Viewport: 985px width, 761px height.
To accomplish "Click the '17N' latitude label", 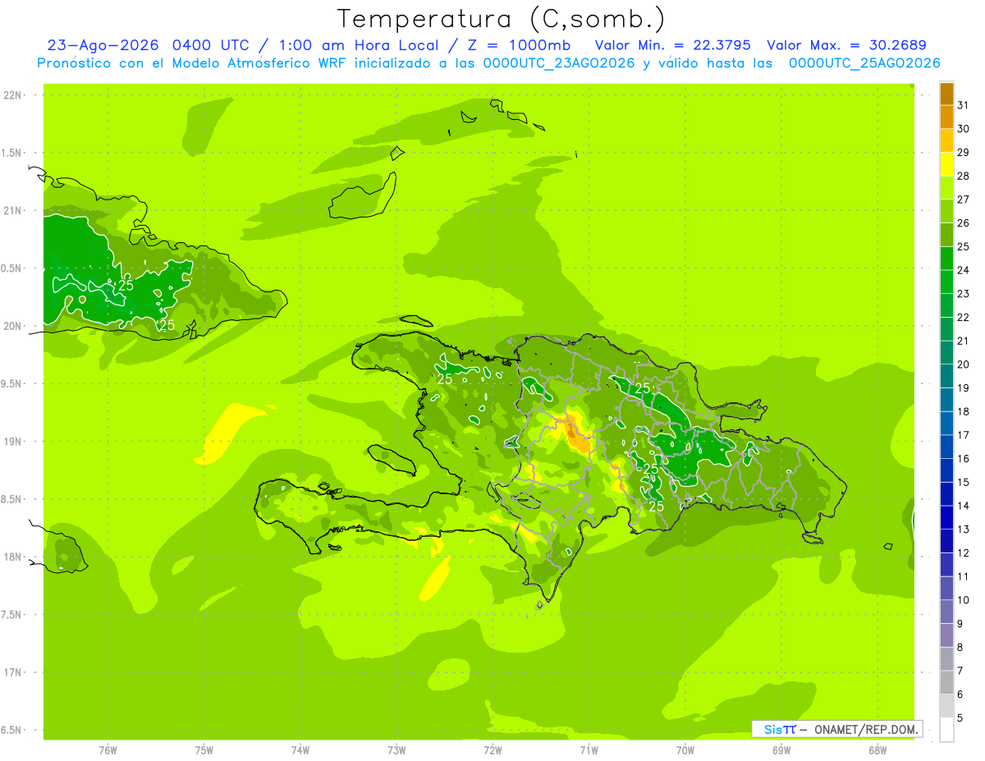I will point(12,673).
